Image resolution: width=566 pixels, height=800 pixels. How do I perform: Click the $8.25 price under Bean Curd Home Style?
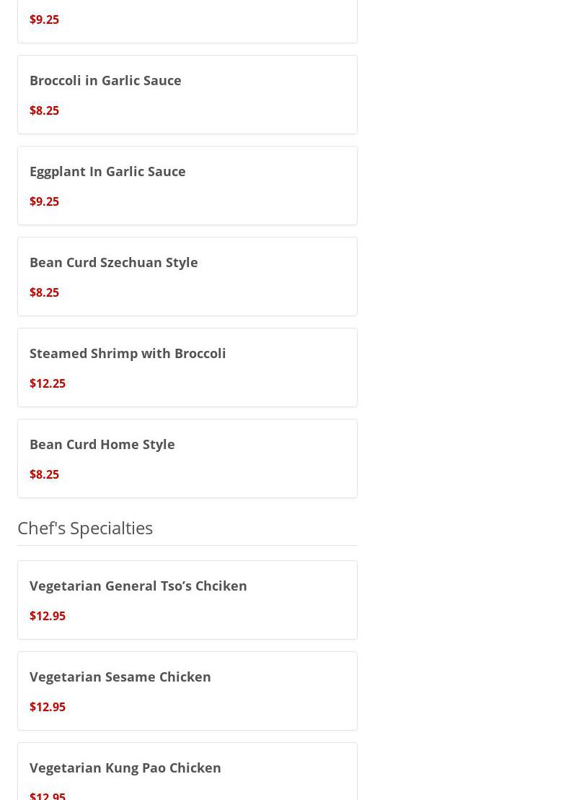pos(44,474)
